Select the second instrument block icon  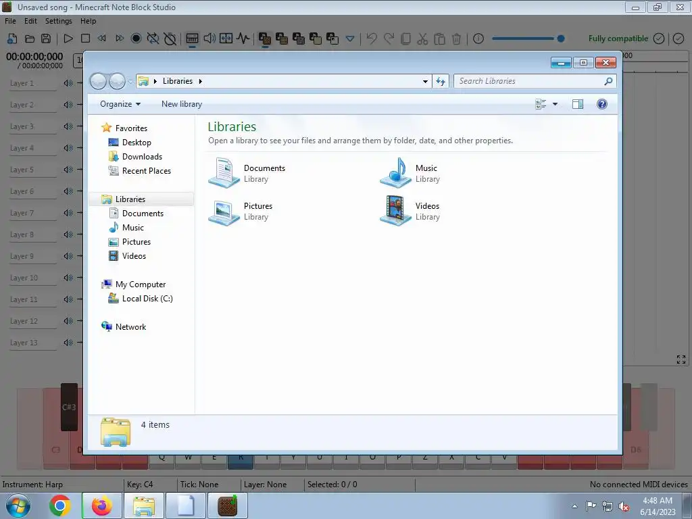point(282,39)
